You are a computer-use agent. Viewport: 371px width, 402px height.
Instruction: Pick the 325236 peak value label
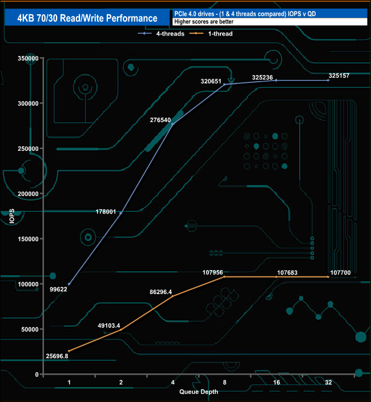click(263, 77)
